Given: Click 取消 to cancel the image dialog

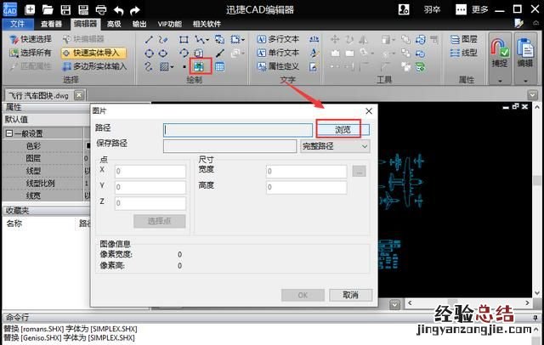Looking at the screenshot, I should click(350, 295).
